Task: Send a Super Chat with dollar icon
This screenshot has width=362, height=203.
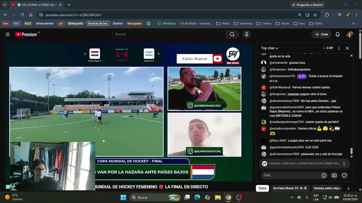Action: pyautogui.click(x=334, y=175)
